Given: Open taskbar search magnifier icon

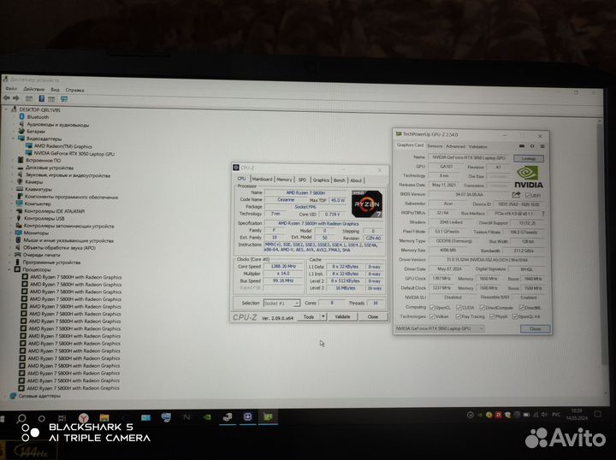Looking at the screenshot, I should tap(21, 418).
